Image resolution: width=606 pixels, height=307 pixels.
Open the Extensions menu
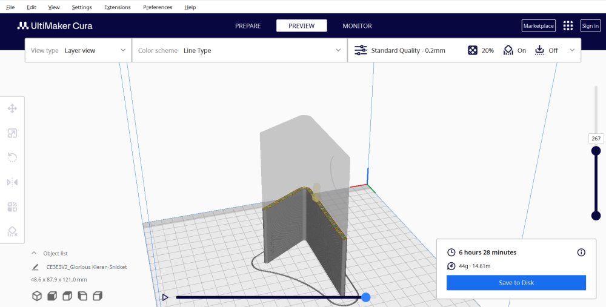(118, 7)
